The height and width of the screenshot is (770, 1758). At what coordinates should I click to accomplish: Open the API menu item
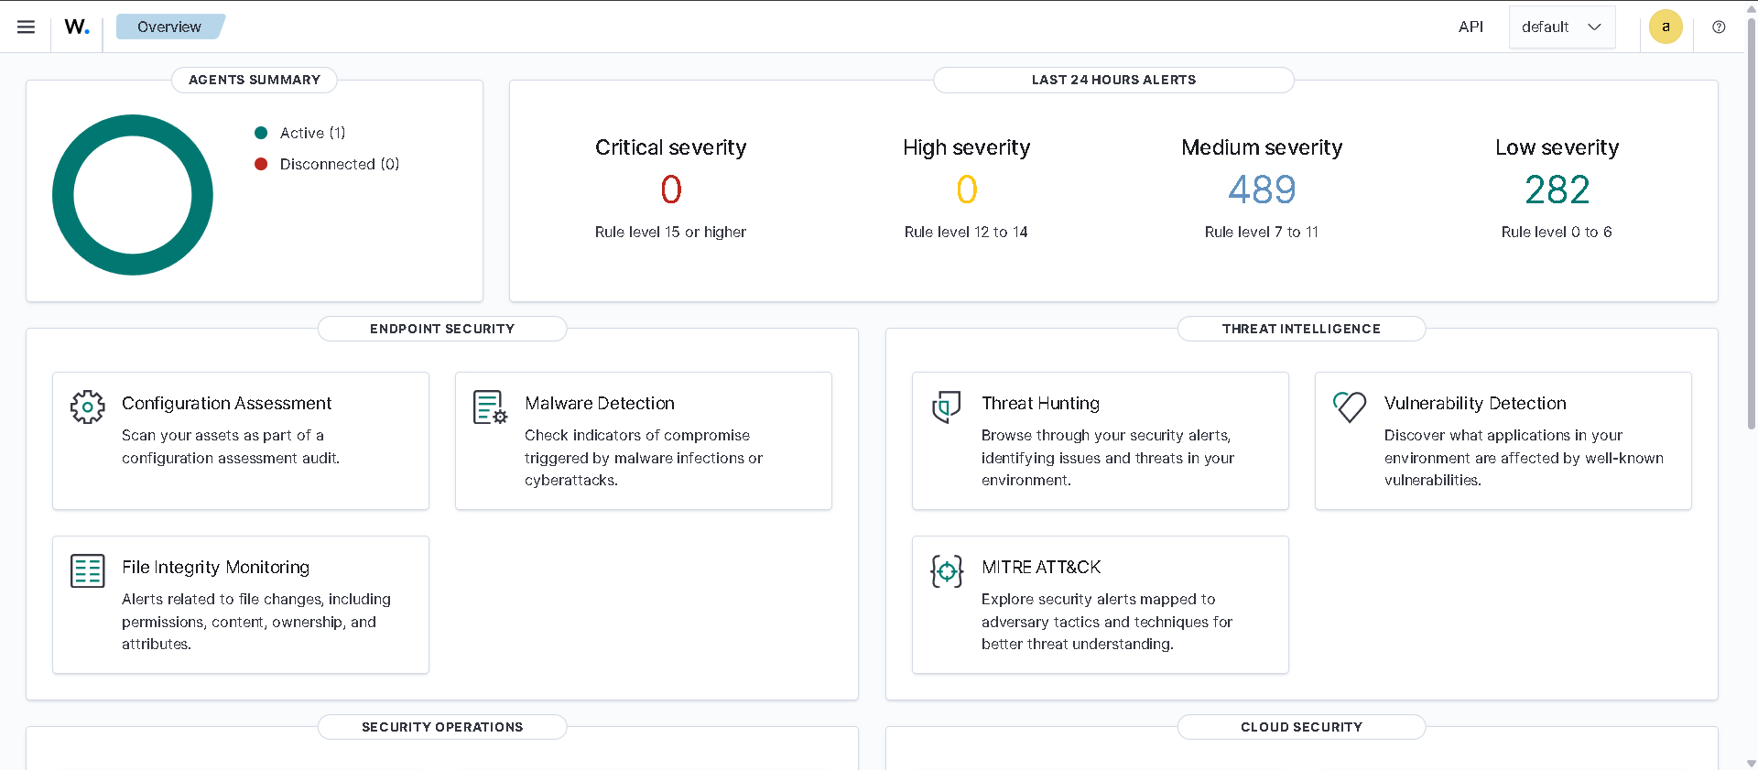coord(1470,27)
